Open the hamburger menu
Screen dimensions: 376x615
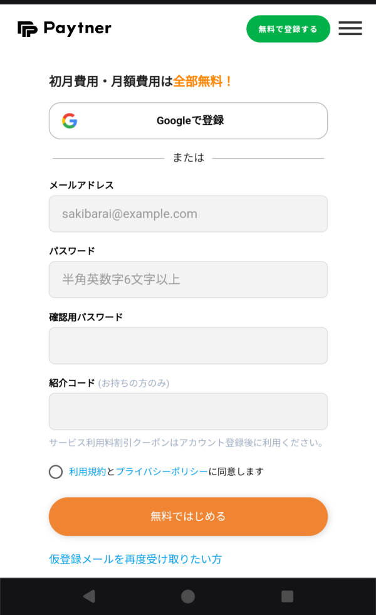coord(350,28)
